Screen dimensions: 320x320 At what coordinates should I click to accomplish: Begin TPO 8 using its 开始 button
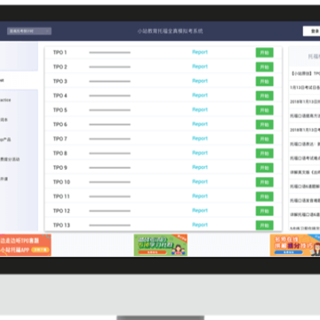coord(265,153)
